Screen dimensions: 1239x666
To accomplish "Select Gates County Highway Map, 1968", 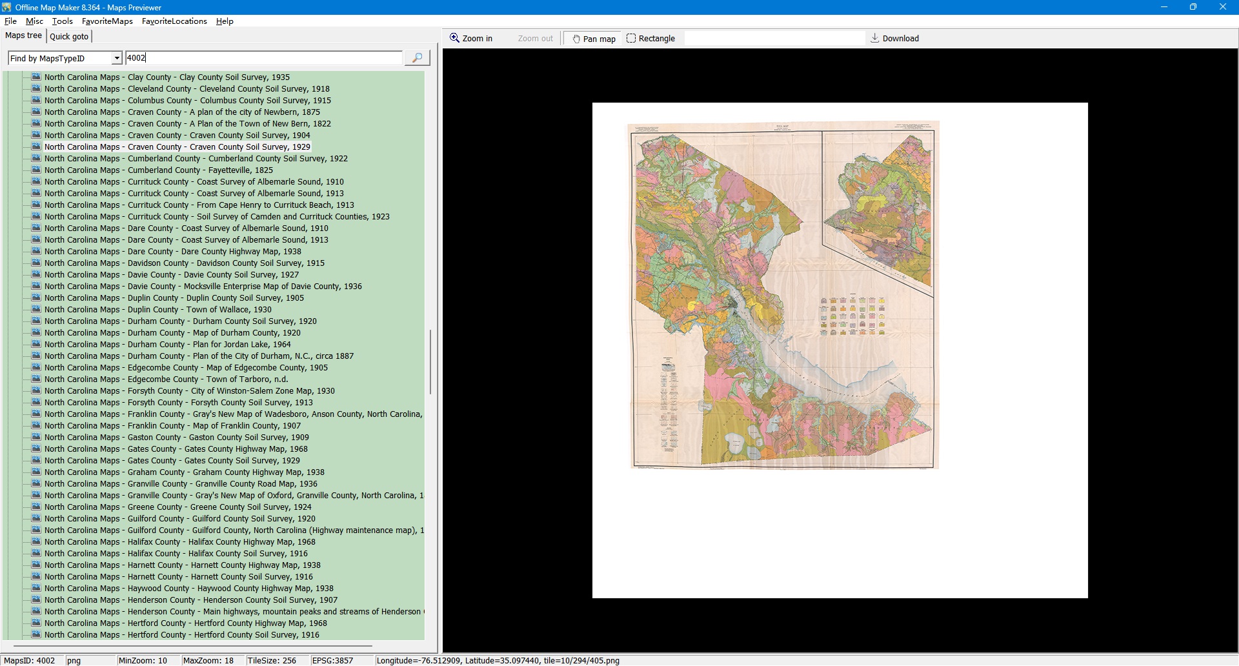I will pyautogui.click(x=176, y=449).
